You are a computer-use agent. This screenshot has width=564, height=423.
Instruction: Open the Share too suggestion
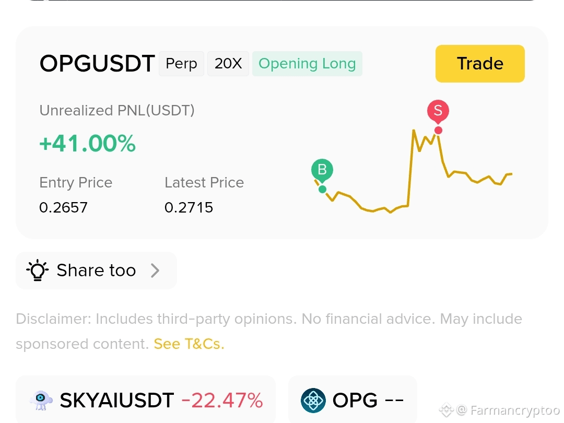(96, 271)
